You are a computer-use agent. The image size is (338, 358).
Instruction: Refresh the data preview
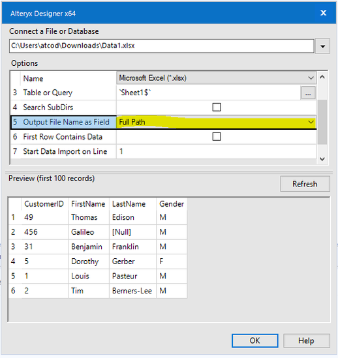[x=305, y=184]
